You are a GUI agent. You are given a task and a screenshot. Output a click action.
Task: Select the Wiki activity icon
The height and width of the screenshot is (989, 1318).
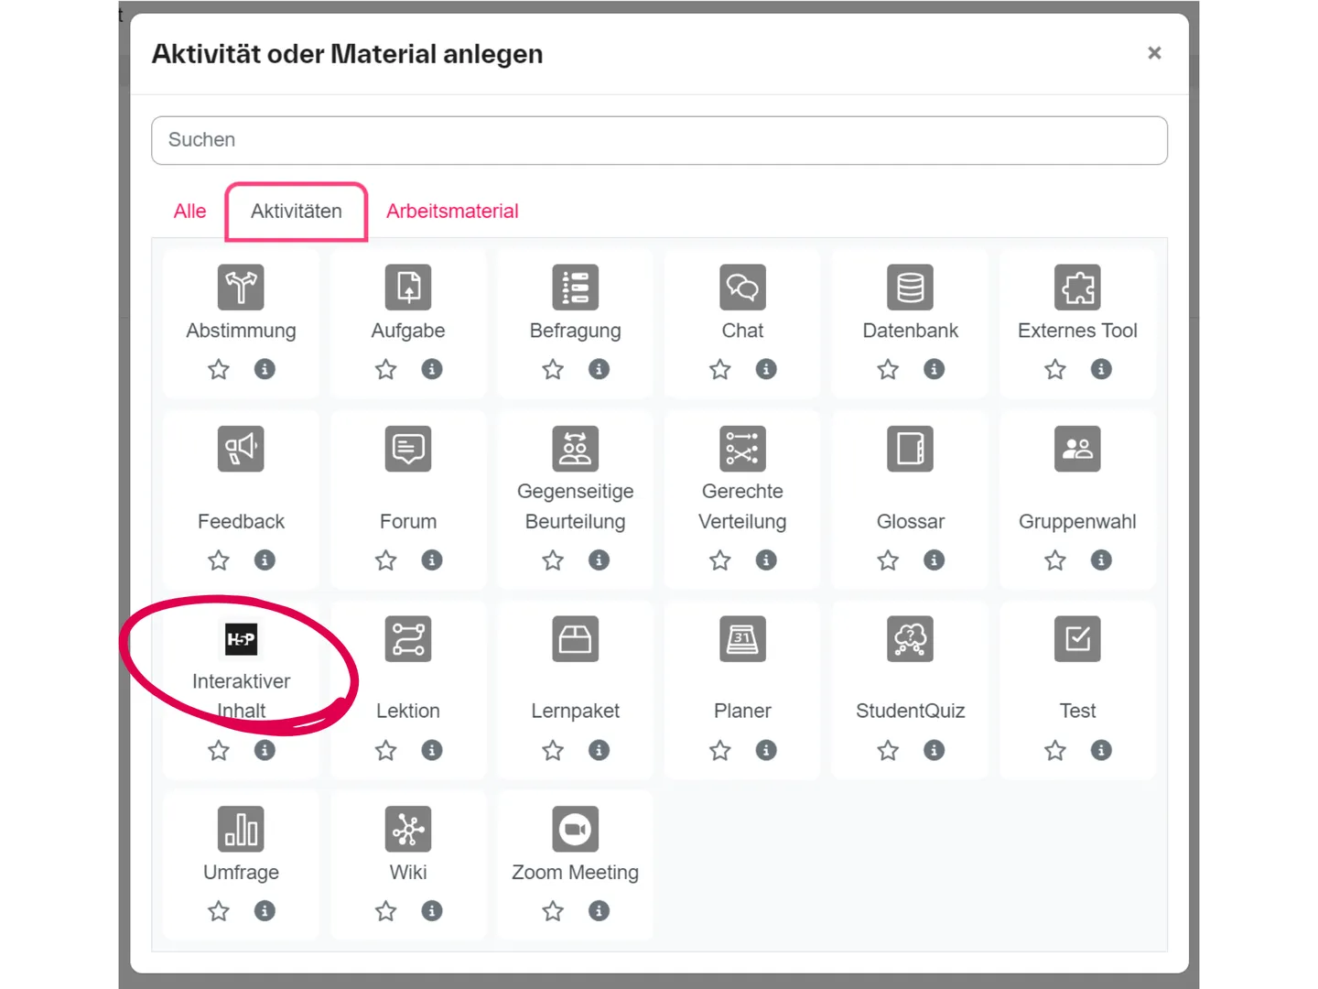coord(408,829)
